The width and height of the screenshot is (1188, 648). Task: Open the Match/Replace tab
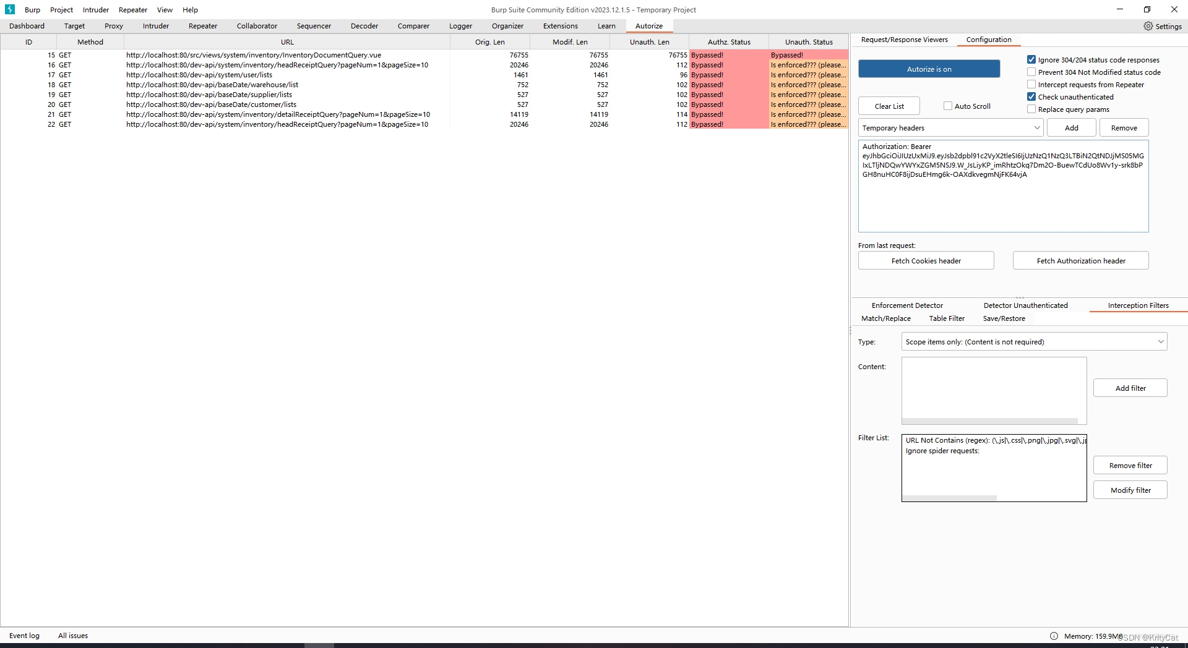886,318
